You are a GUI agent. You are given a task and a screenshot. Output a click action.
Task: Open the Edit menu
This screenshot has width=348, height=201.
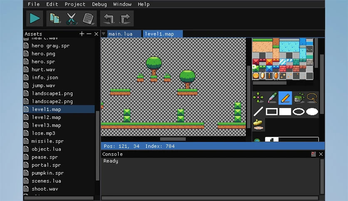pyautogui.click(x=52, y=4)
